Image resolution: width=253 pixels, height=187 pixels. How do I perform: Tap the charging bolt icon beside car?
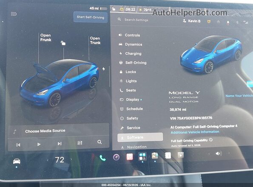pyautogui.click(x=104, y=69)
